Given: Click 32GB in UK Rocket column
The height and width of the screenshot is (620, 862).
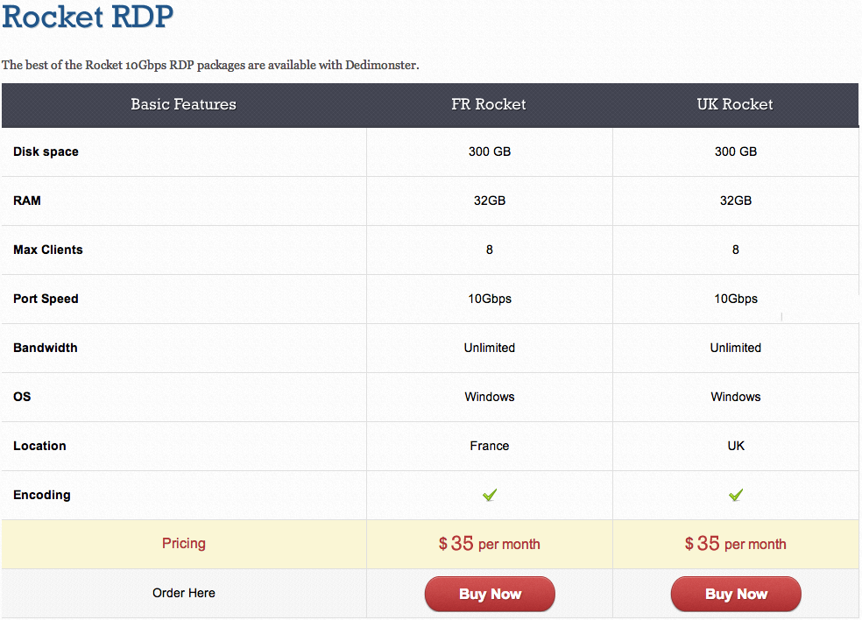Looking at the screenshot, I should click(x=736, y=201).
